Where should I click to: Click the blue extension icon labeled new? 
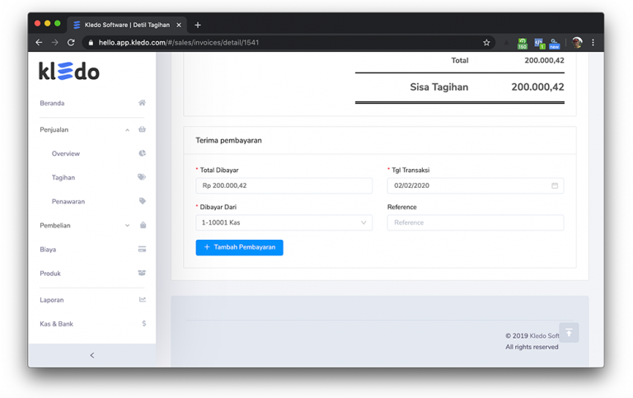point(554,43)
